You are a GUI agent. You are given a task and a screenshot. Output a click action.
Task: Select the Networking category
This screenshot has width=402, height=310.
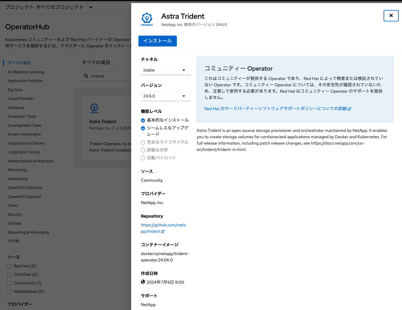pyautogui.click(x=18, y=179)
